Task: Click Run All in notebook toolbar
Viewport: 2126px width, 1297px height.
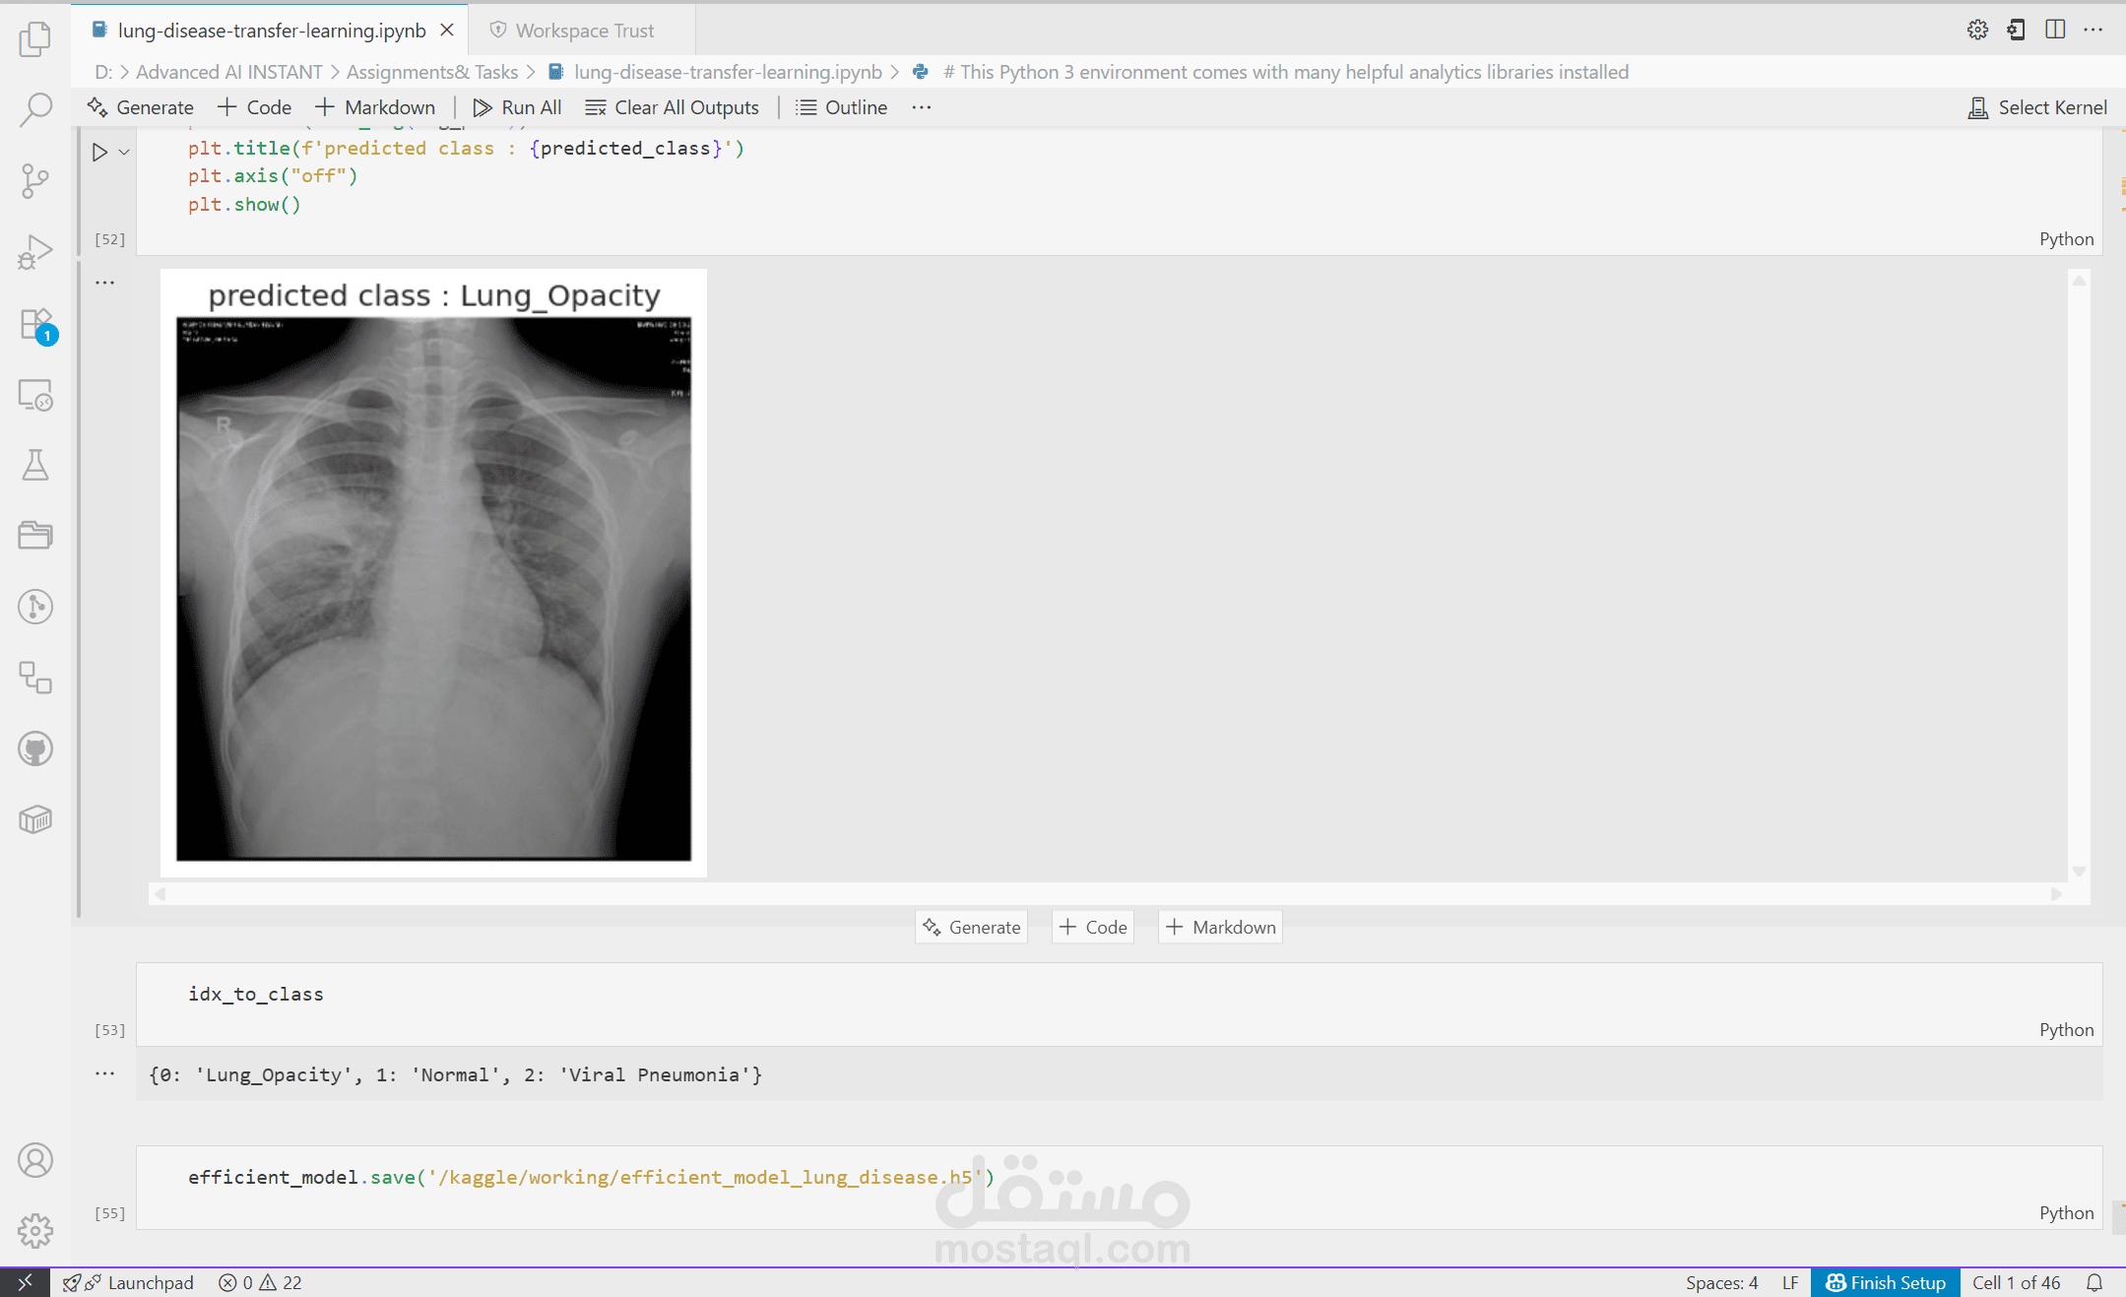Action: 517,107
